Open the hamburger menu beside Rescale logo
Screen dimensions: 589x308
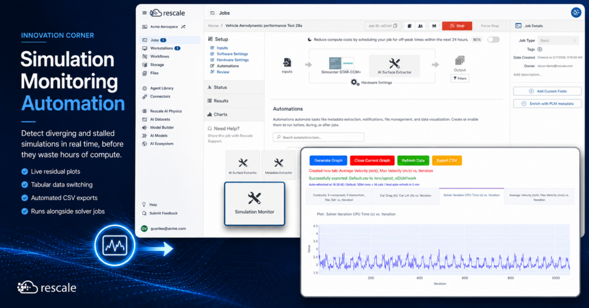pos(144,13)
